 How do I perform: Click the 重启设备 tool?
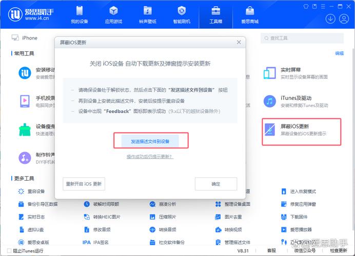pos(31,191)
